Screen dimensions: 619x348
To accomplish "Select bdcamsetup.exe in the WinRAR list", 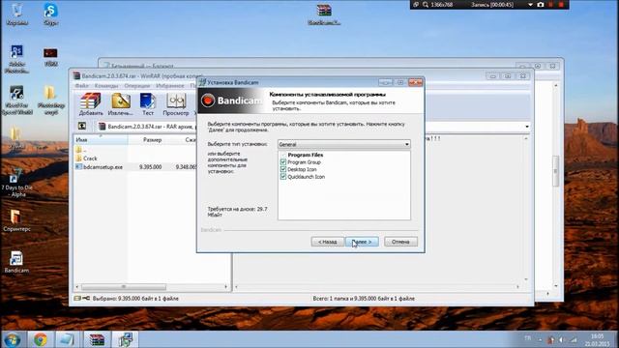I will (x=99, y=167).
